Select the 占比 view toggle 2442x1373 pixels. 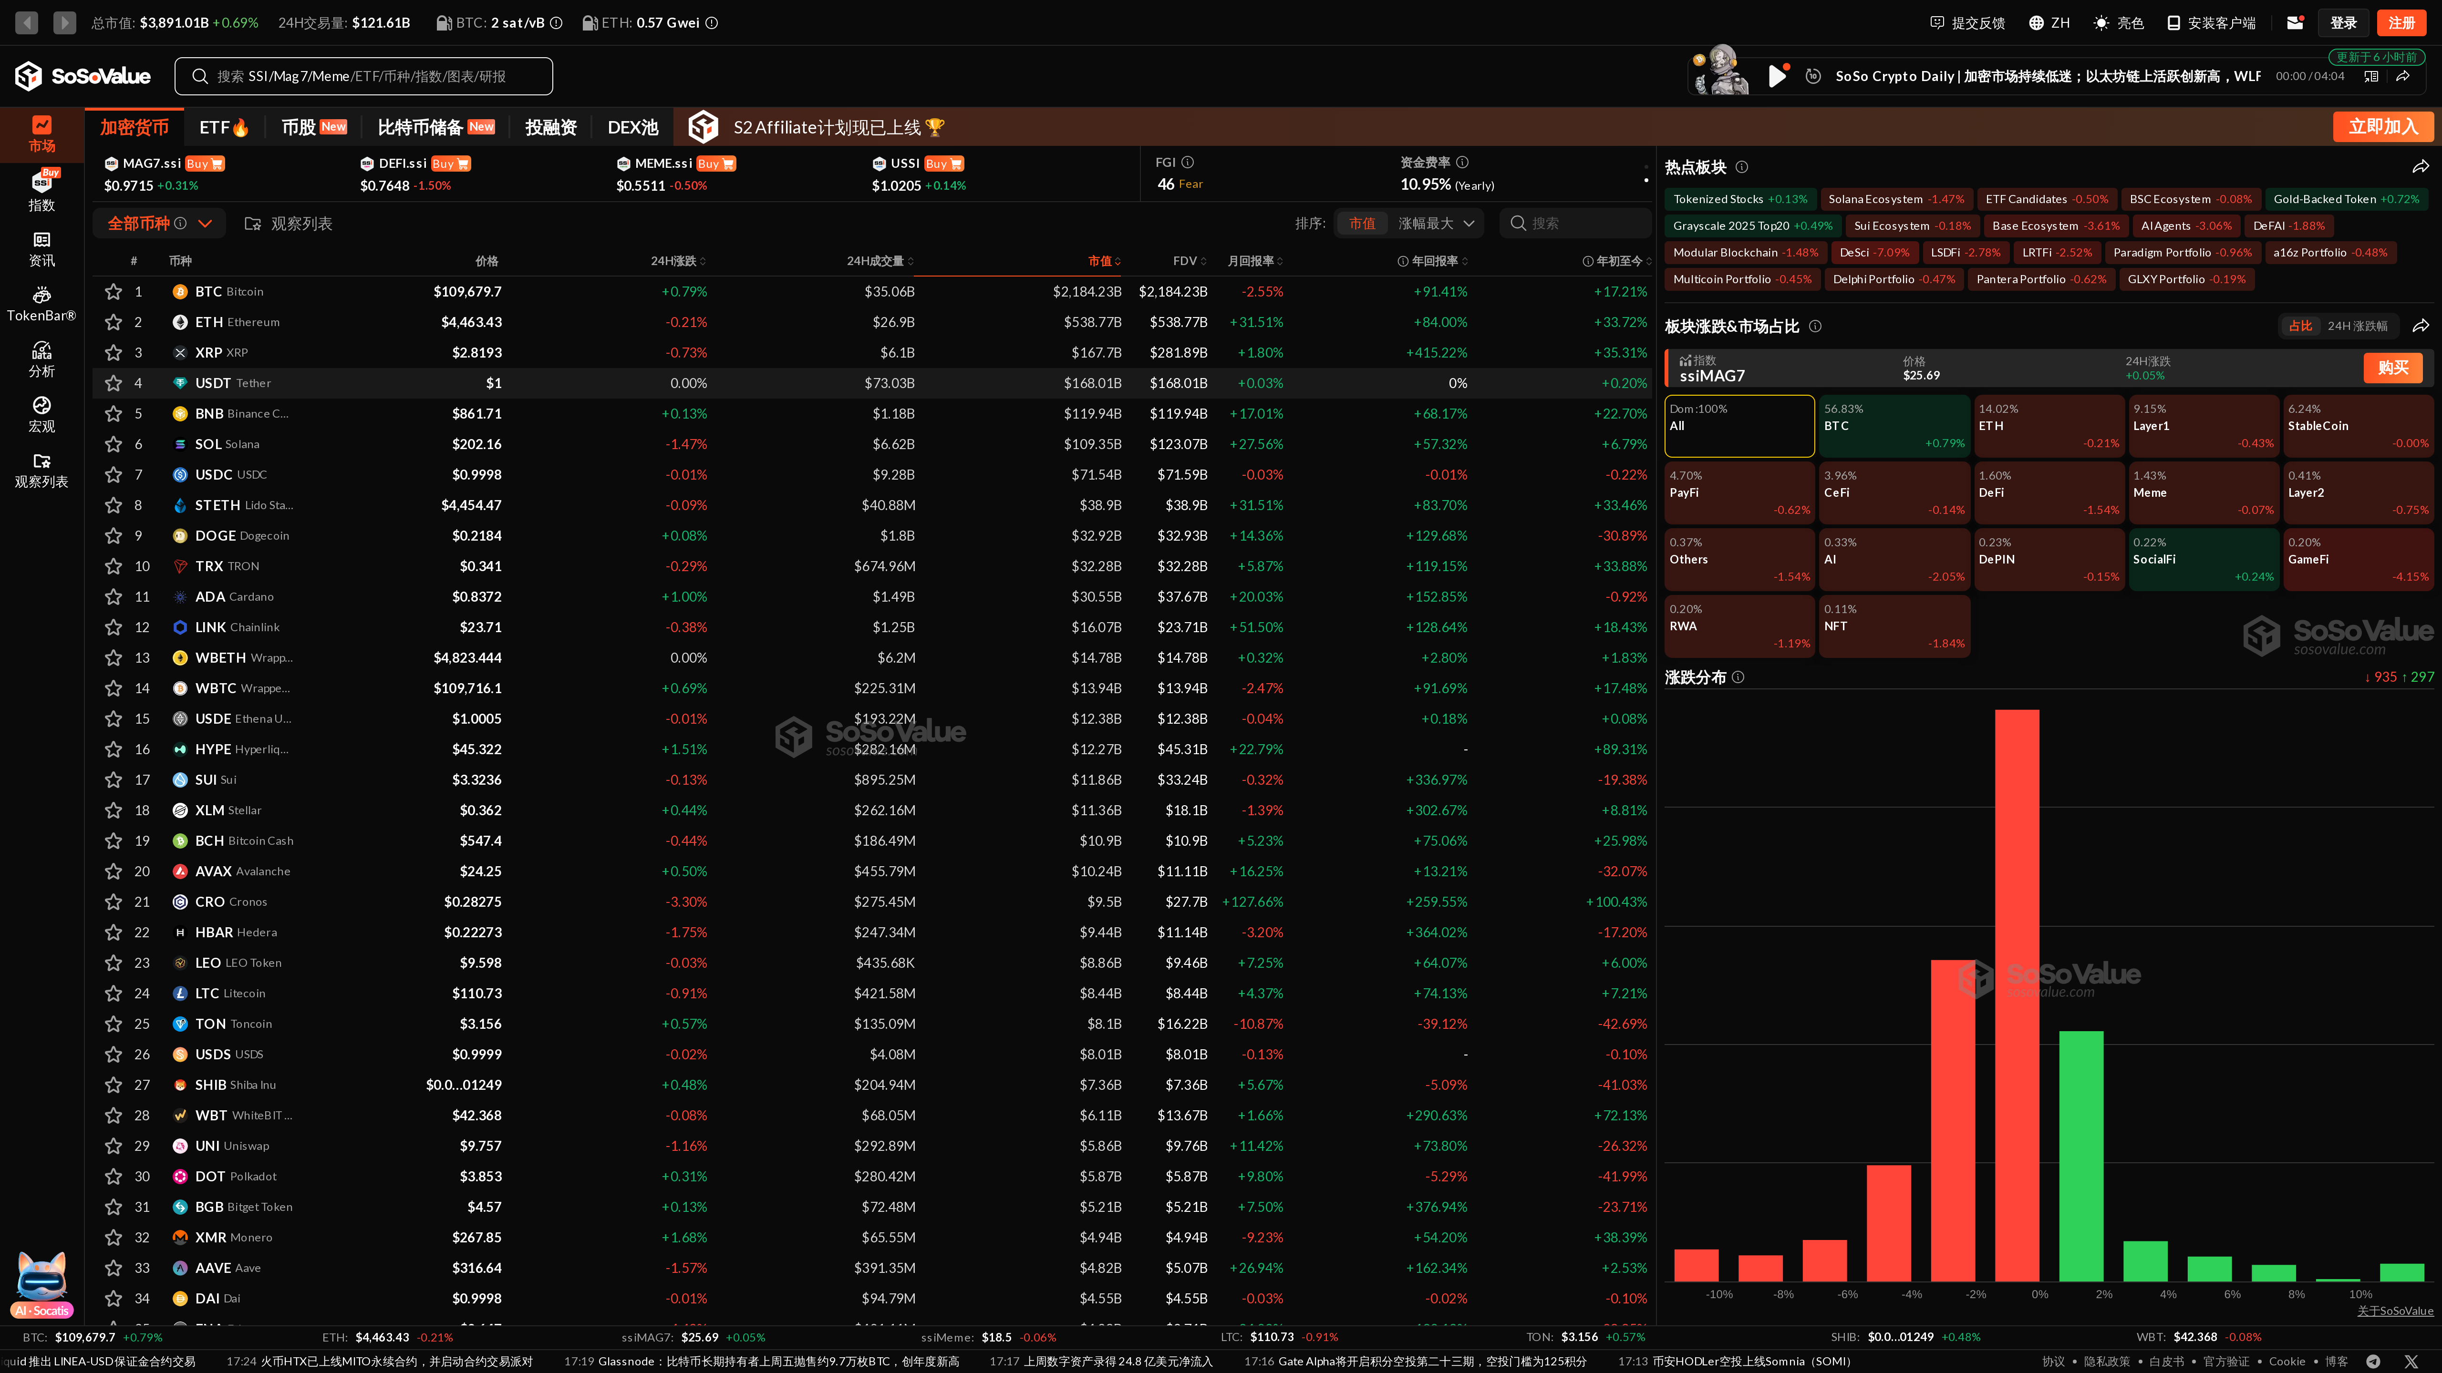(2301, 326)
